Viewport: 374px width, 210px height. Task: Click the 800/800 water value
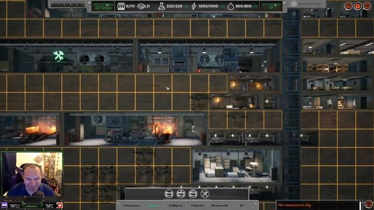(243, 6)
